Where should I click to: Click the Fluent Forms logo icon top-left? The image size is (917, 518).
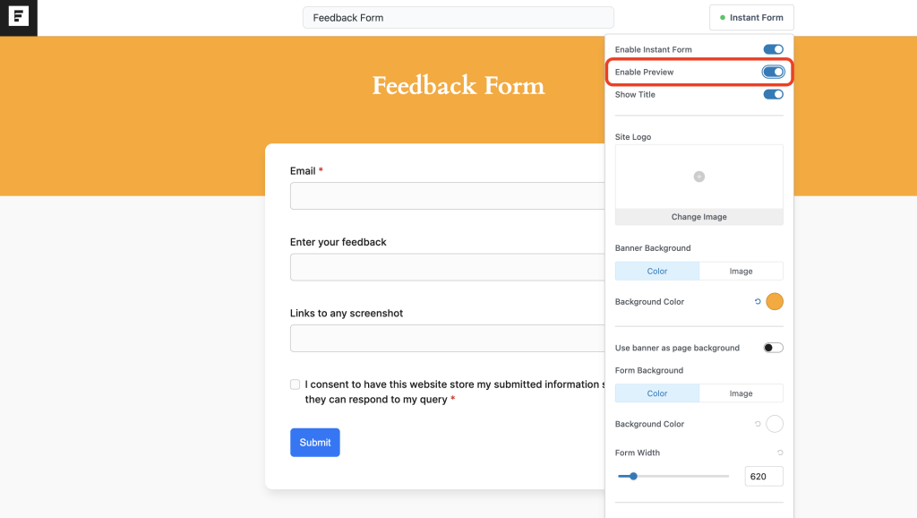pyautogui.click(x=18, y=17)
